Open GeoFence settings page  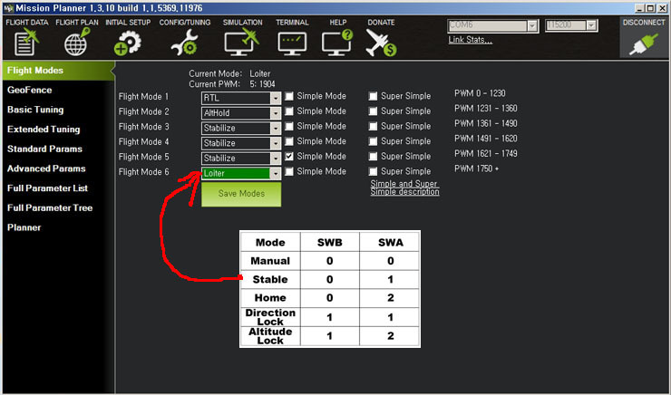30,91
